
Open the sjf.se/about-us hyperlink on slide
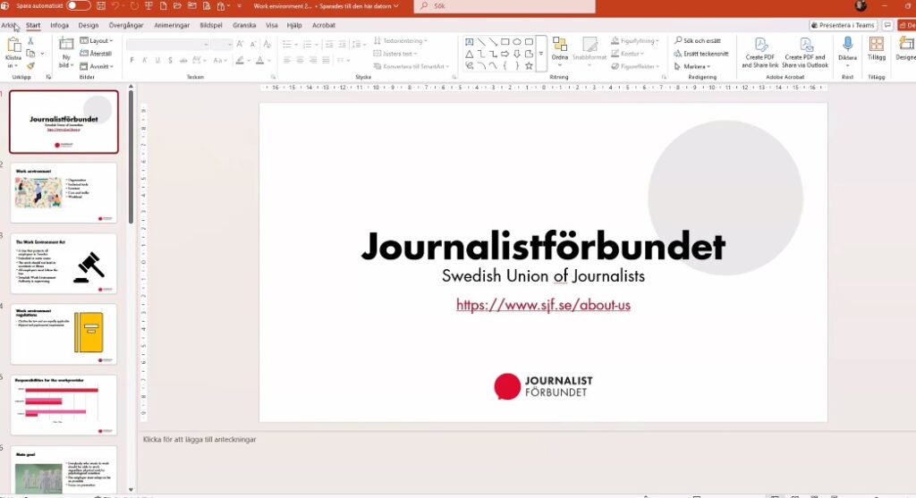click(543, 305)
